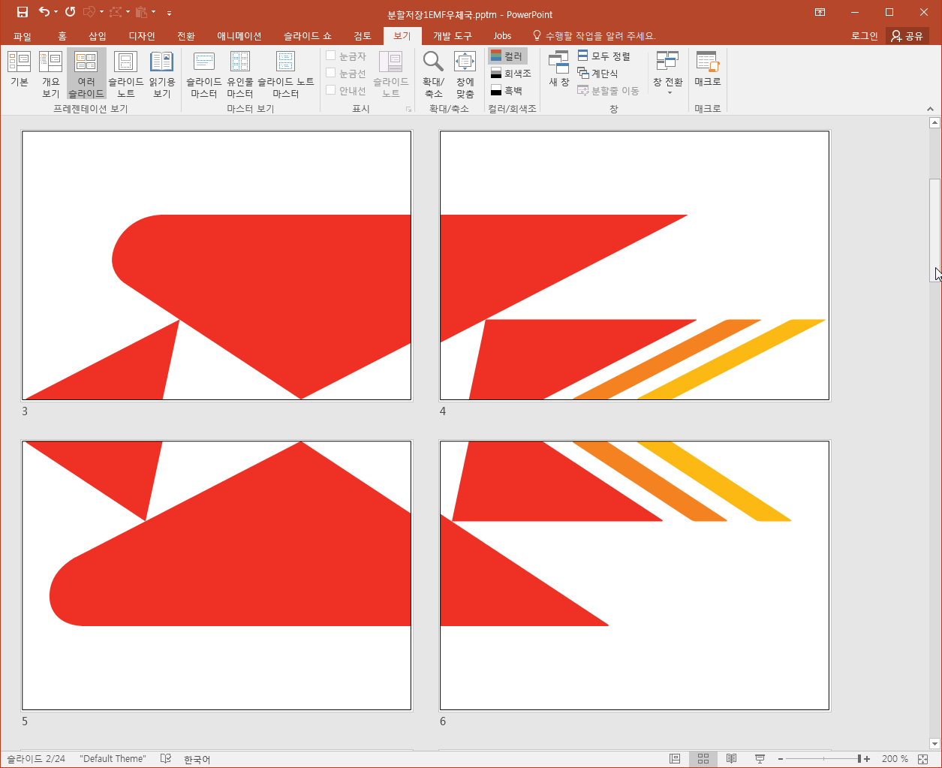The width and height of the screenshot is (942, 768).
Task: Click Normal view icon in status bar
Action: 675,759
